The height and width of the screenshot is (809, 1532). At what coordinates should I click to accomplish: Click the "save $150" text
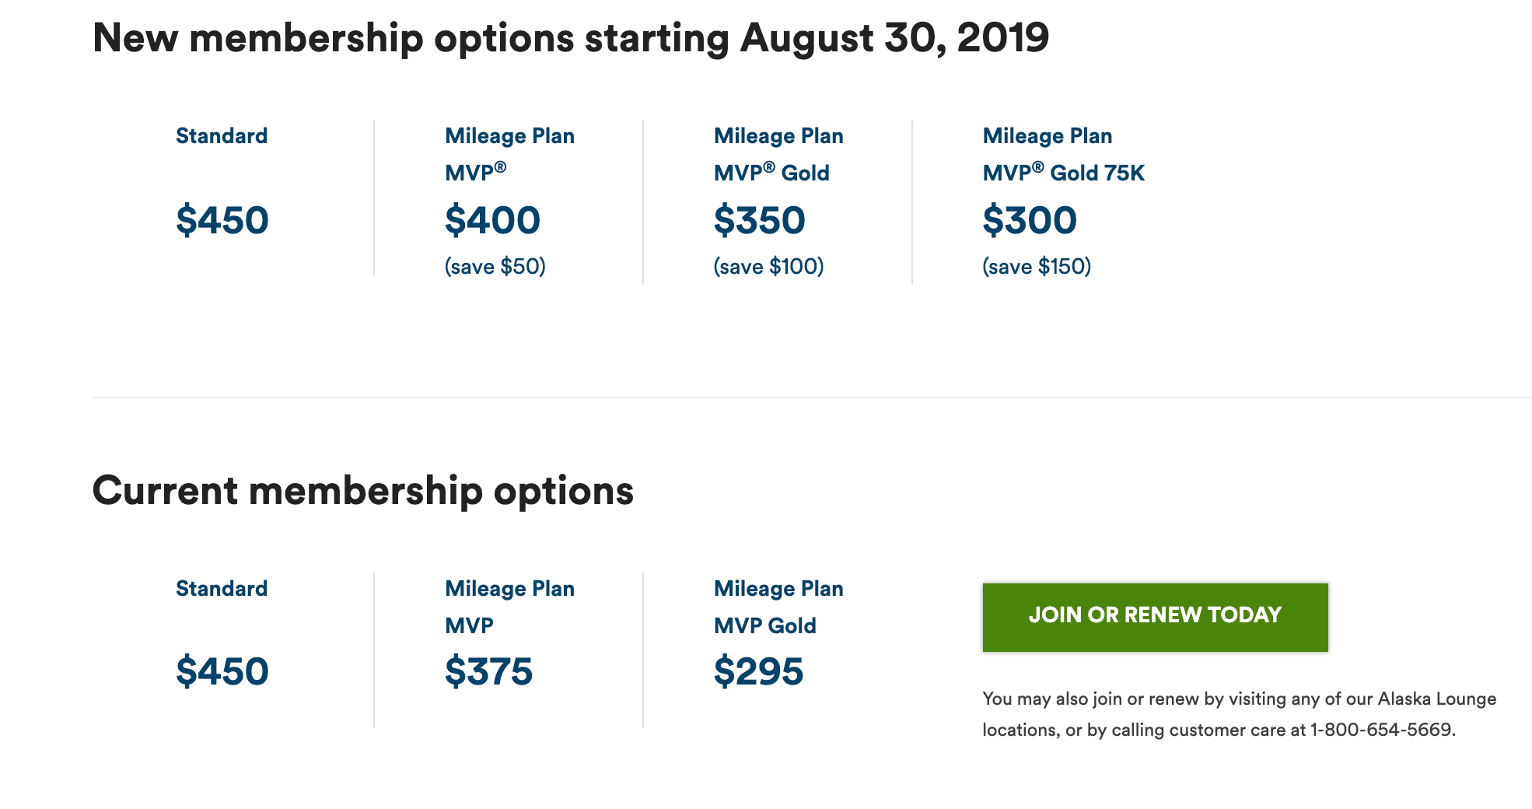tap(1037, 267)
